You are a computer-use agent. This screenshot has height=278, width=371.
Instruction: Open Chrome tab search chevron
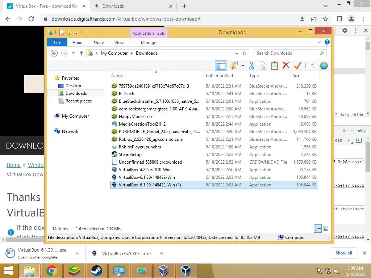[326, 6]
